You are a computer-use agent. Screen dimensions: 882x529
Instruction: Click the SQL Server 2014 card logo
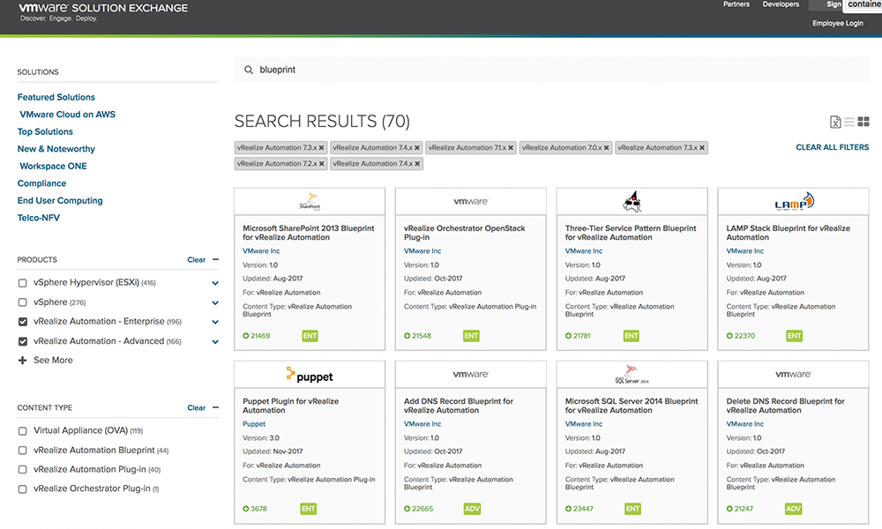point(632,375)
